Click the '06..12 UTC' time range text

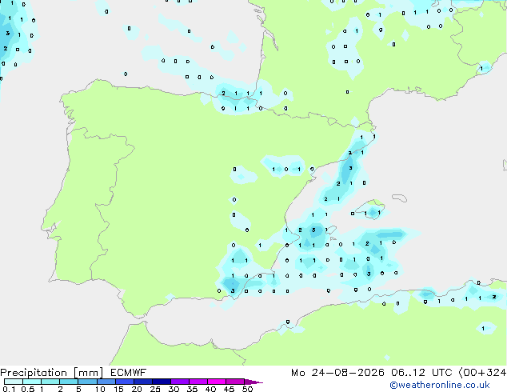coord(421,373)
